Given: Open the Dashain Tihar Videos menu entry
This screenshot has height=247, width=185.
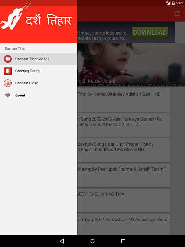Looking at the screenshot, I should (39, 59).
